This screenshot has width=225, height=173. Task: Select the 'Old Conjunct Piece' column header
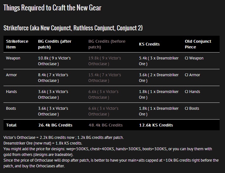coord(198,44)
